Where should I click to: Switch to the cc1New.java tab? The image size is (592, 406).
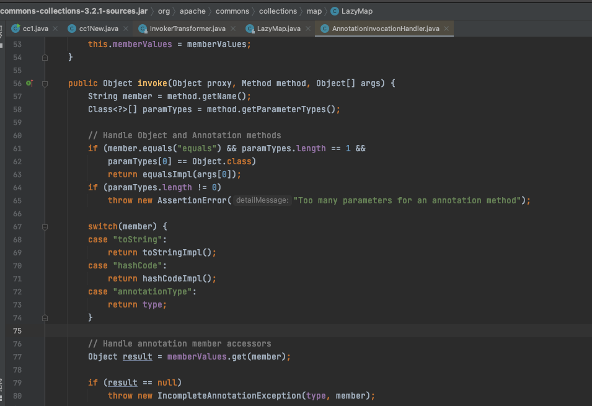click(x=99, y=29)
